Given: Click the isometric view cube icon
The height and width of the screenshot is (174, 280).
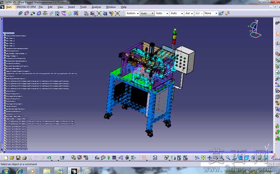Looking at the screenshot, I should 247,158.
